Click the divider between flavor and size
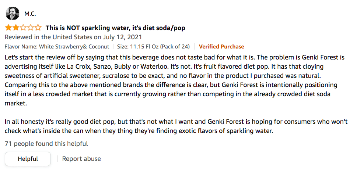Image resolution: width=357 pixels, height=169 pixels. (113, 47)
